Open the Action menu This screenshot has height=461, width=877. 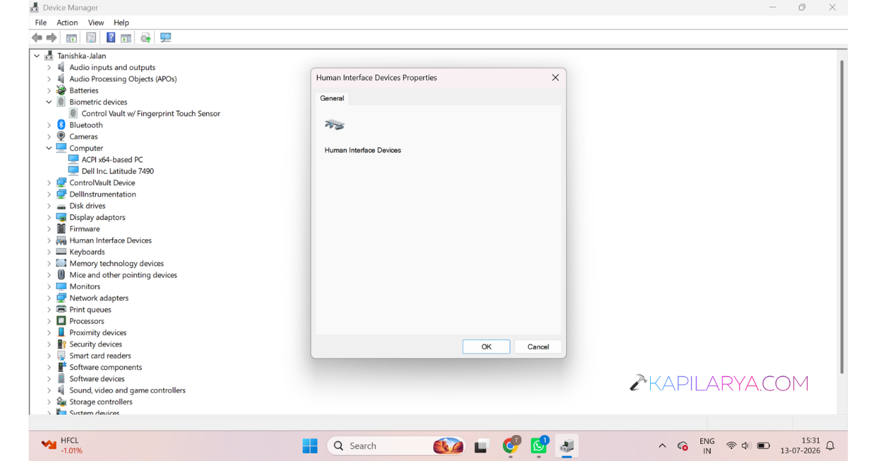coord(67,23)
